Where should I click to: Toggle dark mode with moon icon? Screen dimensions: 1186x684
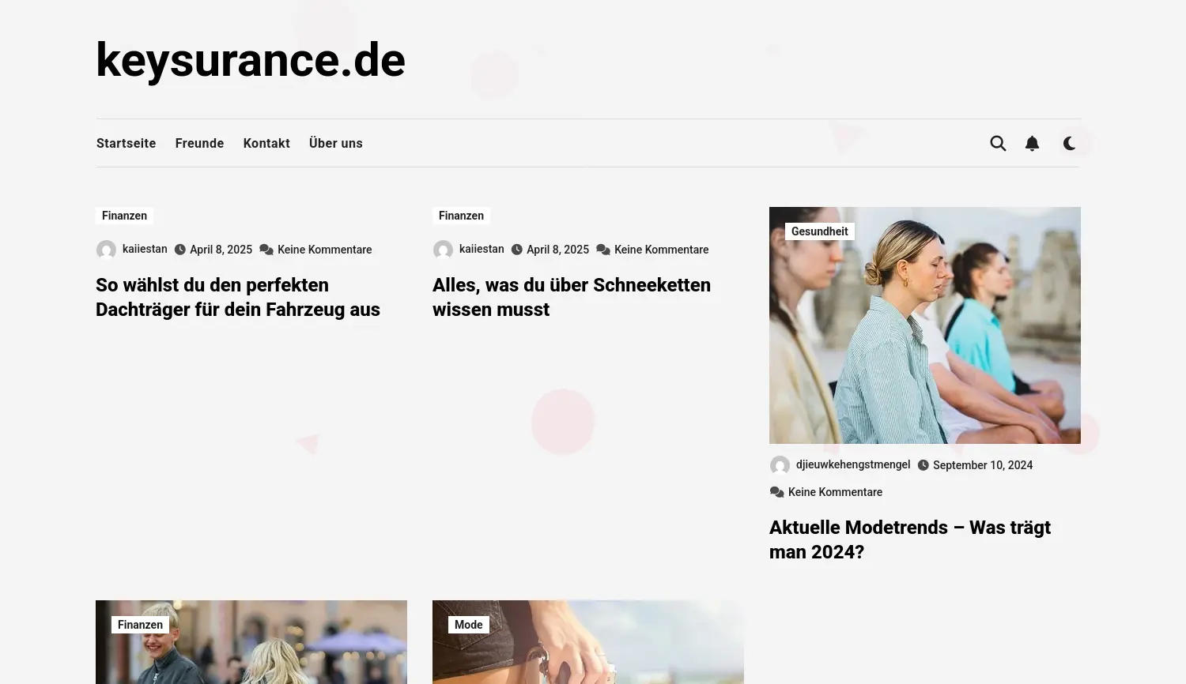click(x=1069, y=143)
